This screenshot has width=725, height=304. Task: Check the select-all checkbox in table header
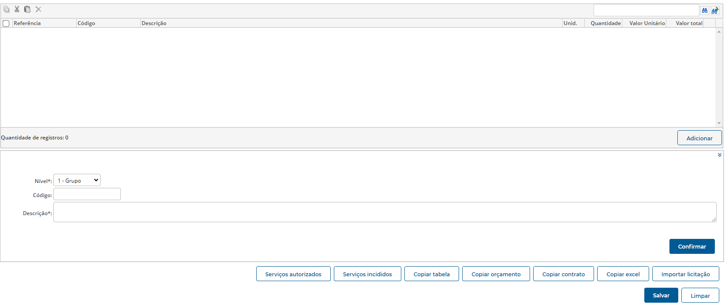coord(6,23)
